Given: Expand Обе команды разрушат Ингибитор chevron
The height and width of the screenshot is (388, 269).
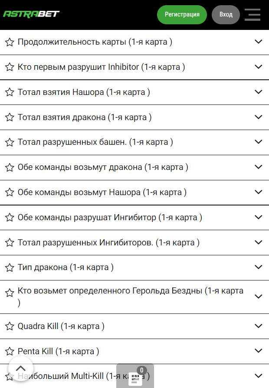Looking at the screenshot, I should click(259, 217).
